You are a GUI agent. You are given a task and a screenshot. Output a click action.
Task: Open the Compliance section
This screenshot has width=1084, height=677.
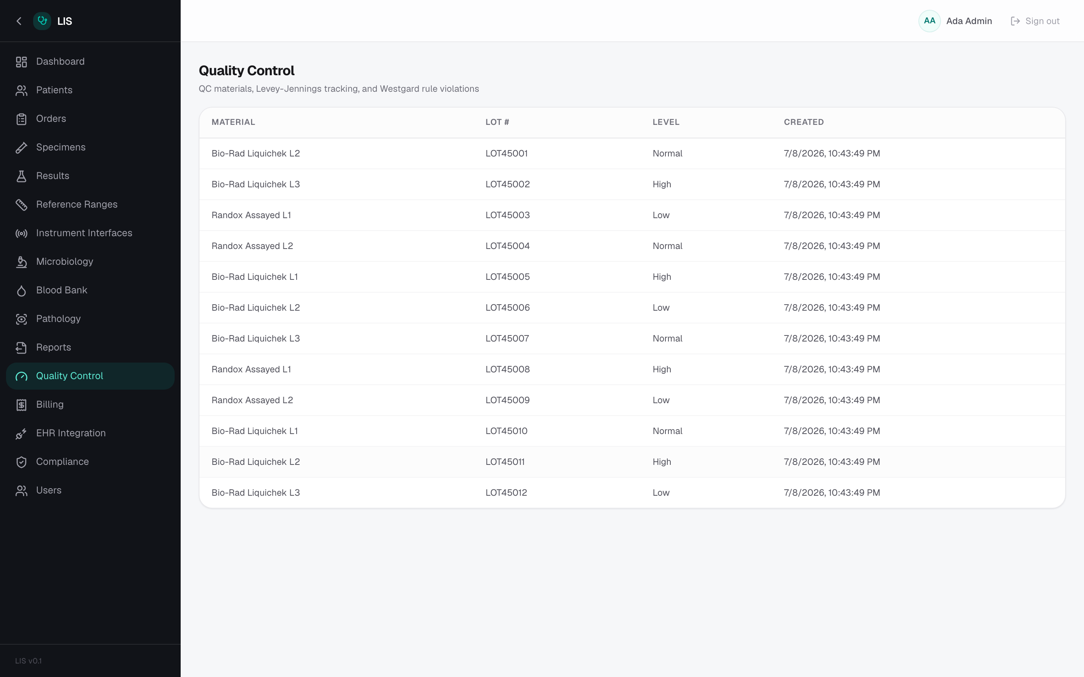click(x=90, y=462)
